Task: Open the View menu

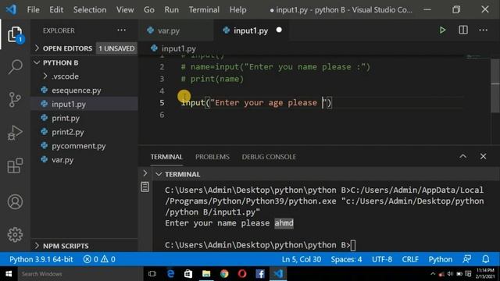Action: [x=125, y=9]
